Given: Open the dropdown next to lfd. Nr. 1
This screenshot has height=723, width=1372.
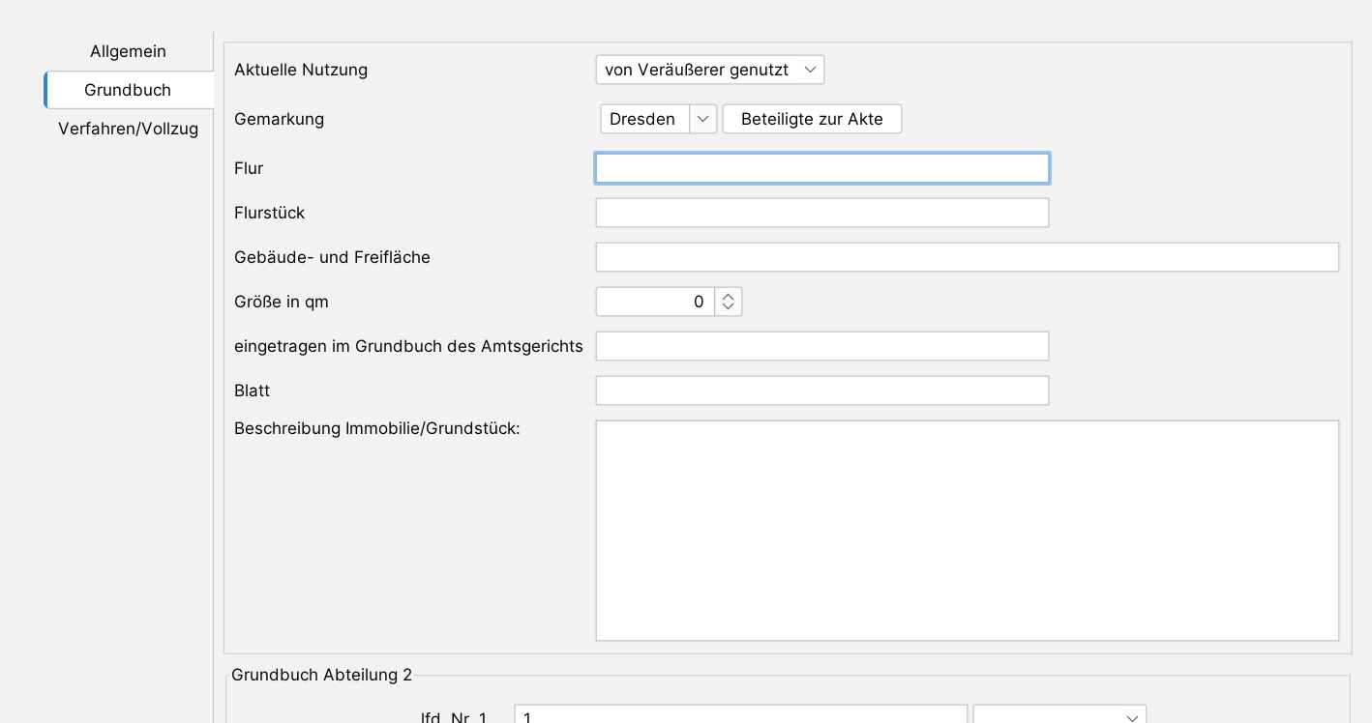Looking at the screenshot, I should pyautogui.click(x=1059, y=716).
